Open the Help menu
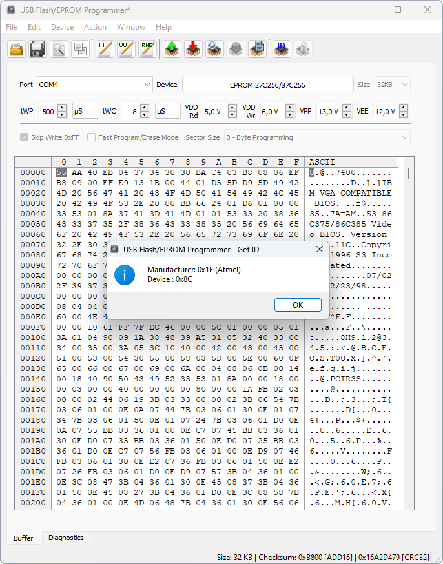443x564 pixels. 163,27
